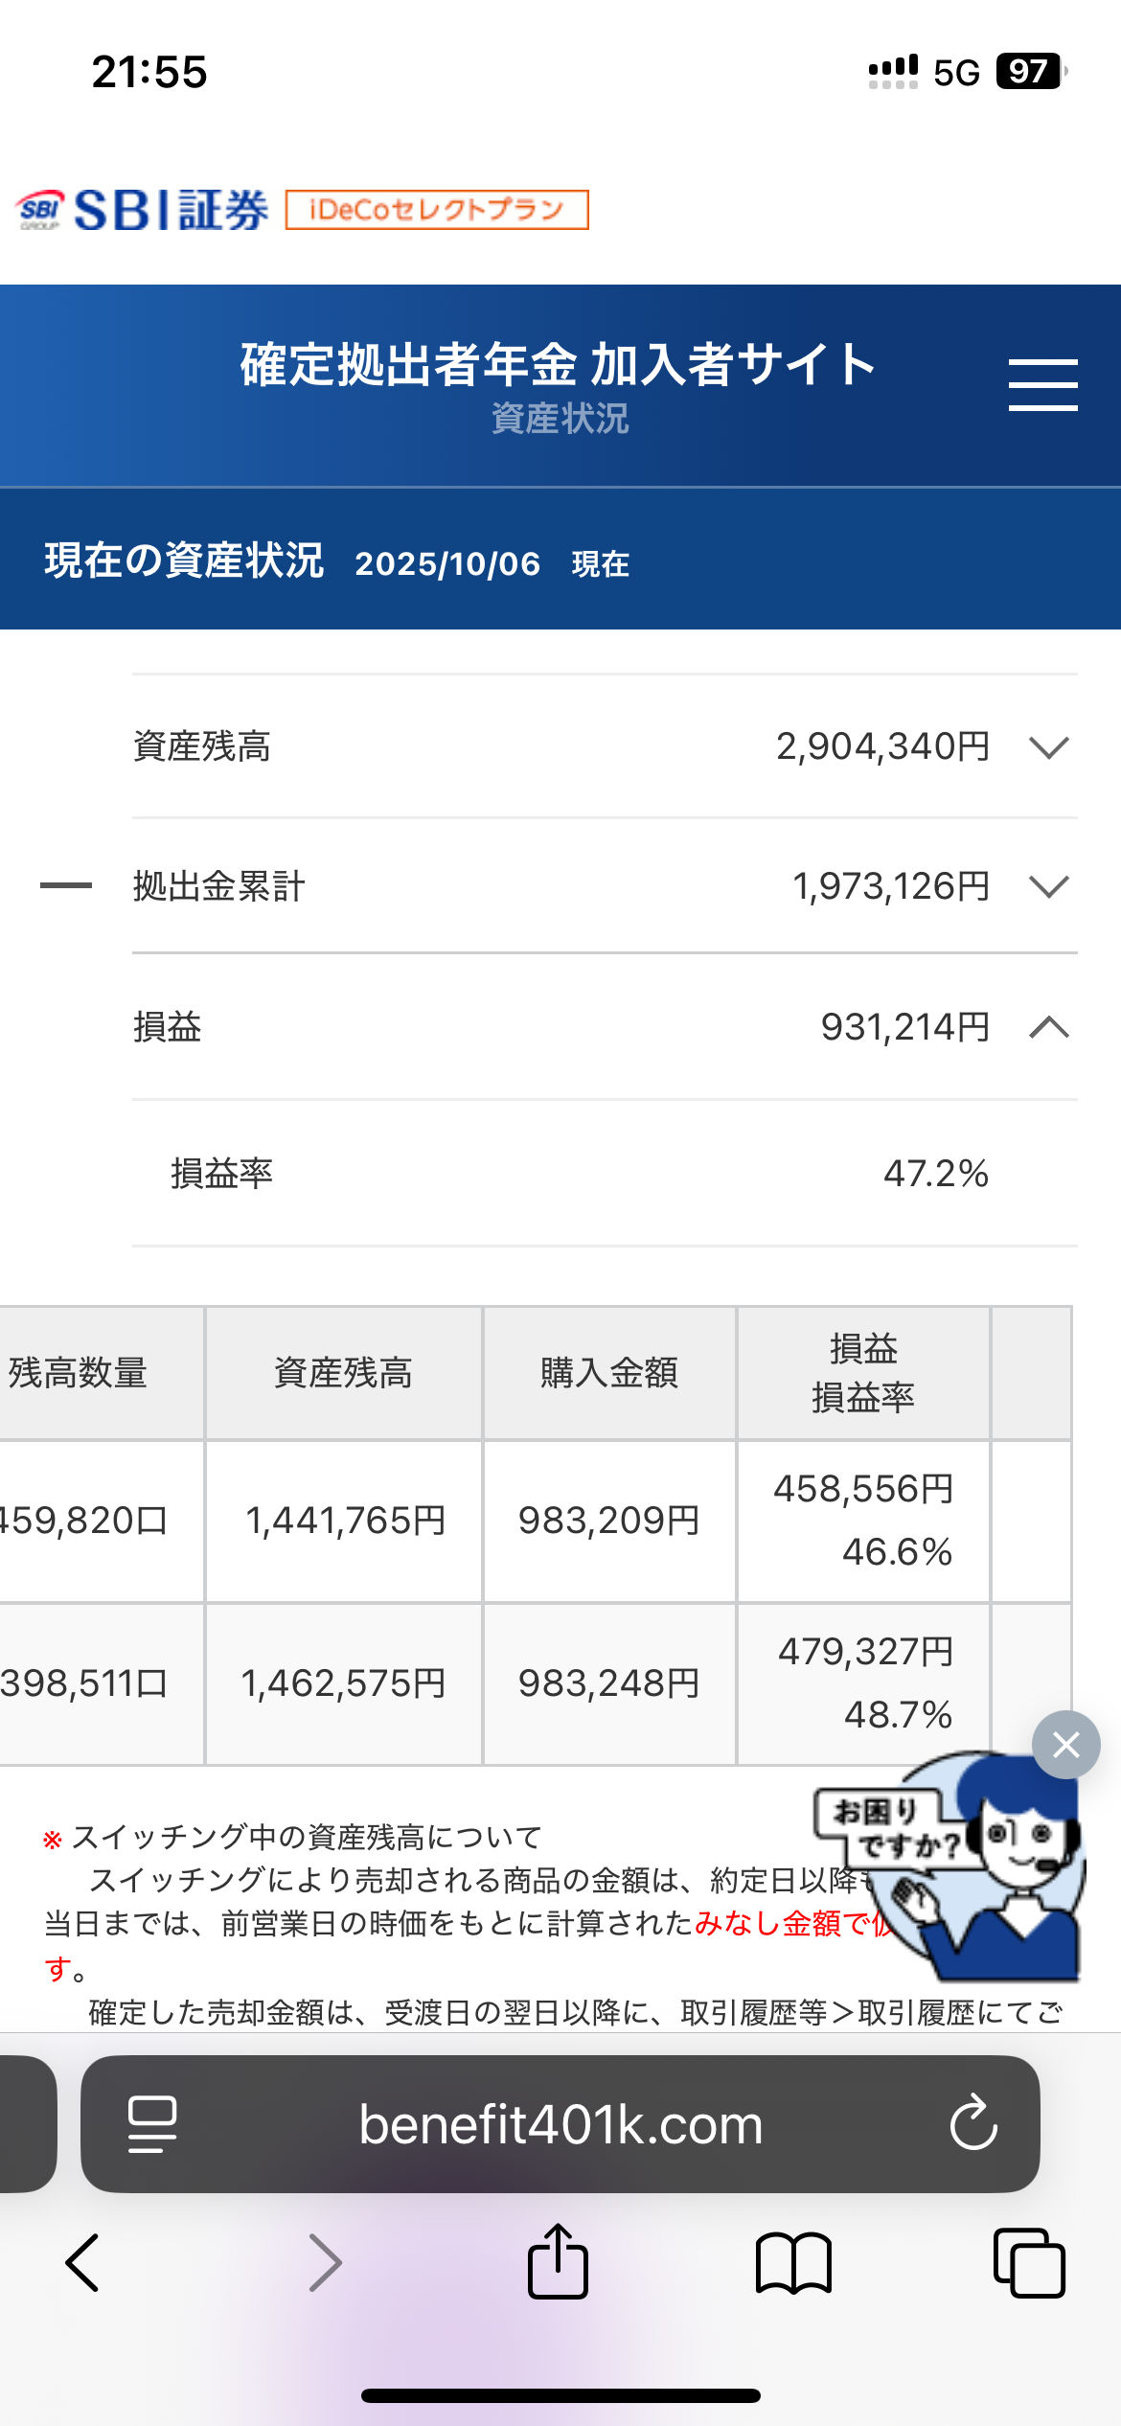Open Safari bookmarks book icon
The height and width of the screenshot is (2426, 1121).
pos(793,2263)
